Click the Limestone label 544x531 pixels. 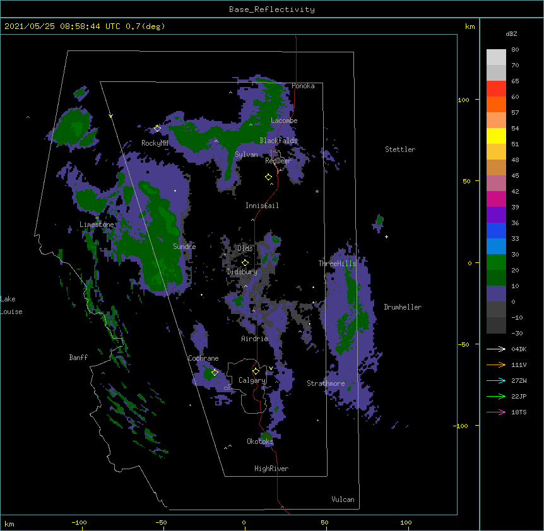(97, 225)
